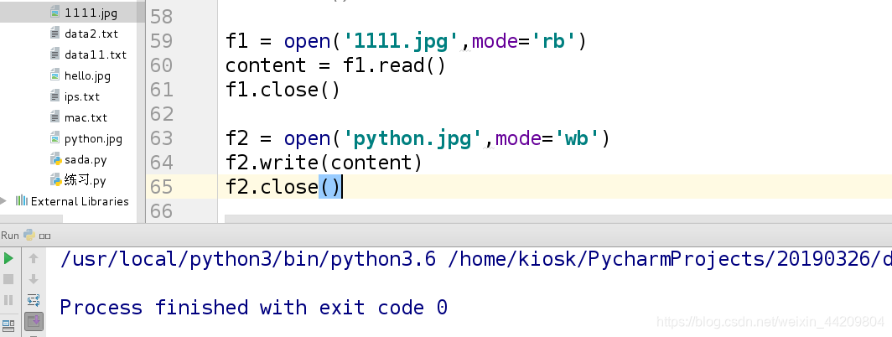892x337 pixels.
Task: Select hello.jpg in the project tree
Action: (87, 75)
